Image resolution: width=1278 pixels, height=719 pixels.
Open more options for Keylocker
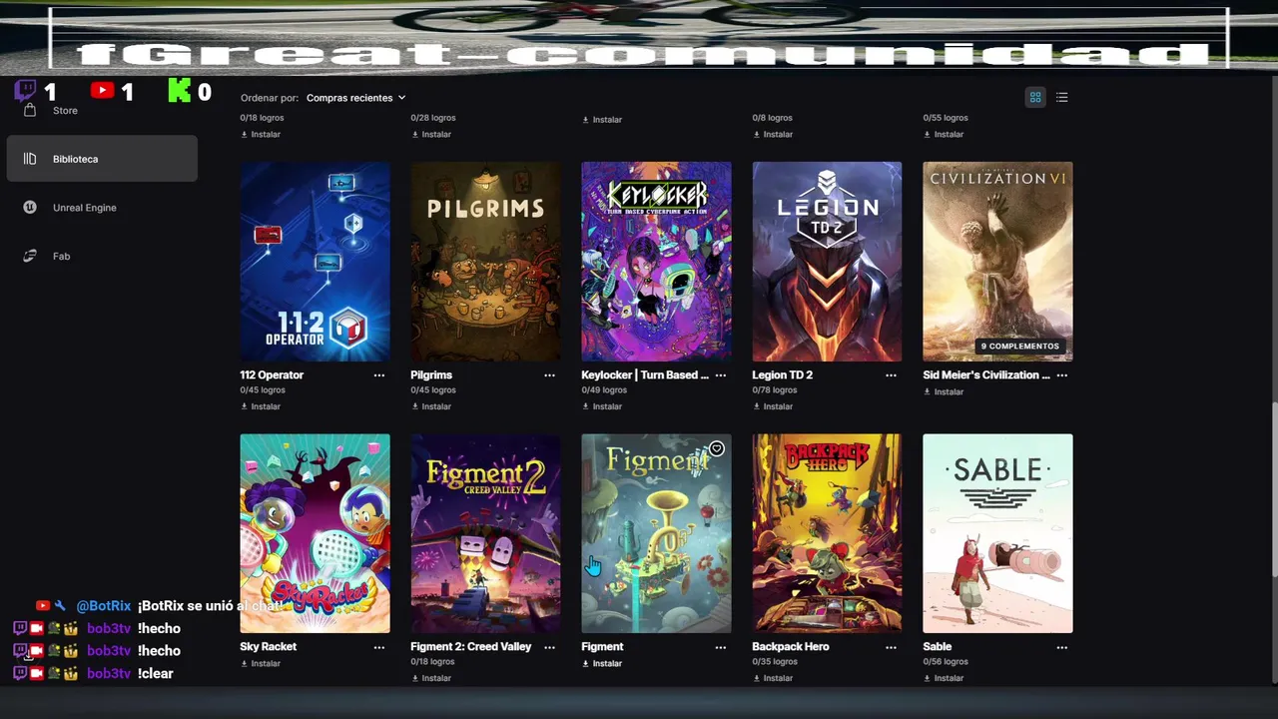[720, 375]
